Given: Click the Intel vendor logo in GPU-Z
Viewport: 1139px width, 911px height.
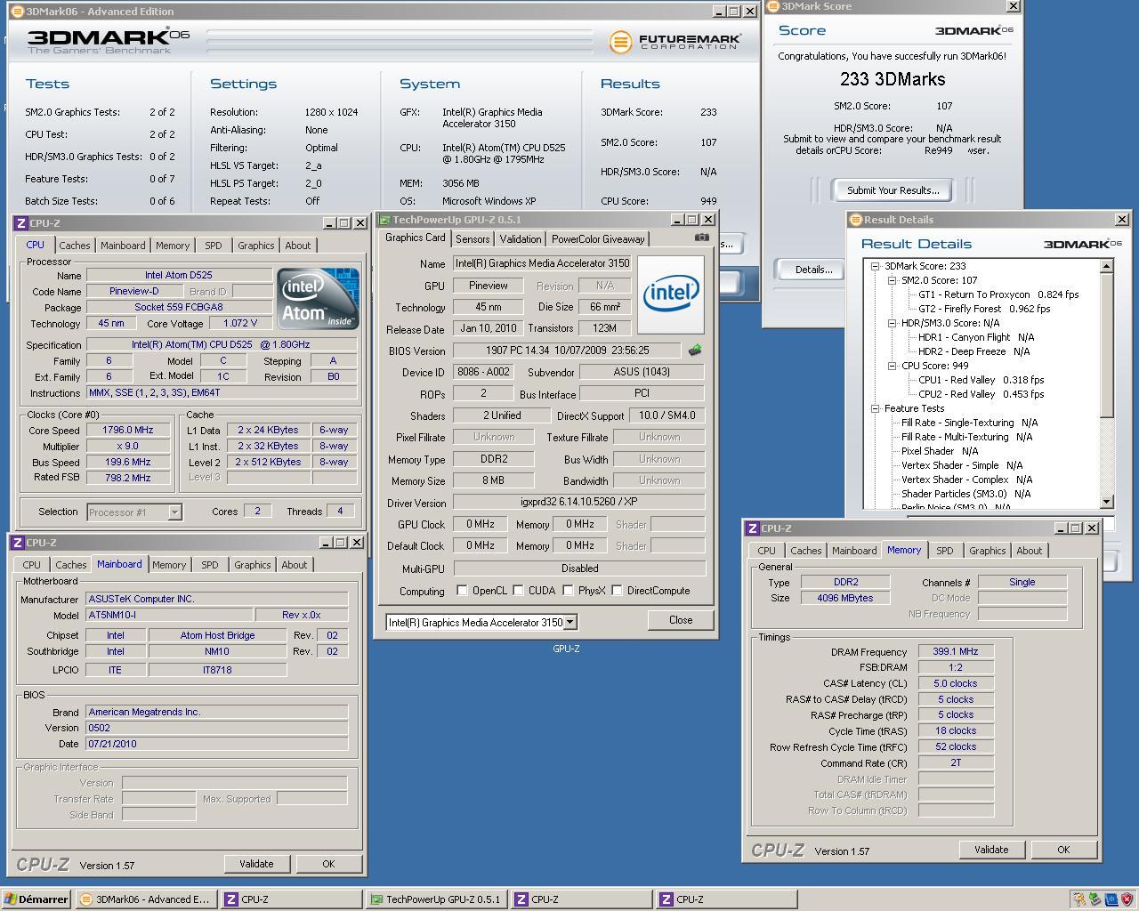Looking at the screenshot, I should tap(671, 294).
